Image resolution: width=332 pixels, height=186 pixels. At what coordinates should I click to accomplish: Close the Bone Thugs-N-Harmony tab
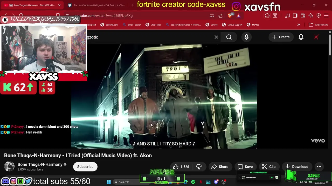click(x=59, y=5)
